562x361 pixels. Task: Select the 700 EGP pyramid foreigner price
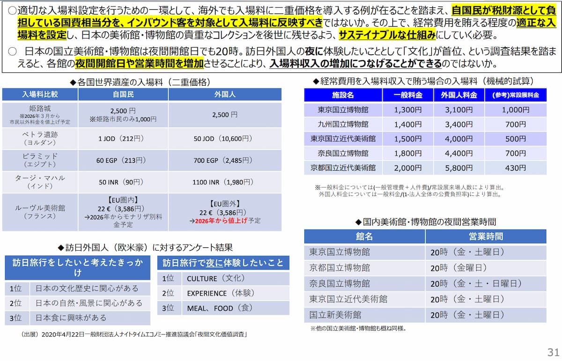tap(225, 160)
